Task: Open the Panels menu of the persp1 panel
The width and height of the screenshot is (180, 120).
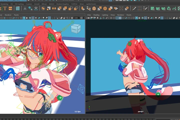Action: [x=129, y=15]
